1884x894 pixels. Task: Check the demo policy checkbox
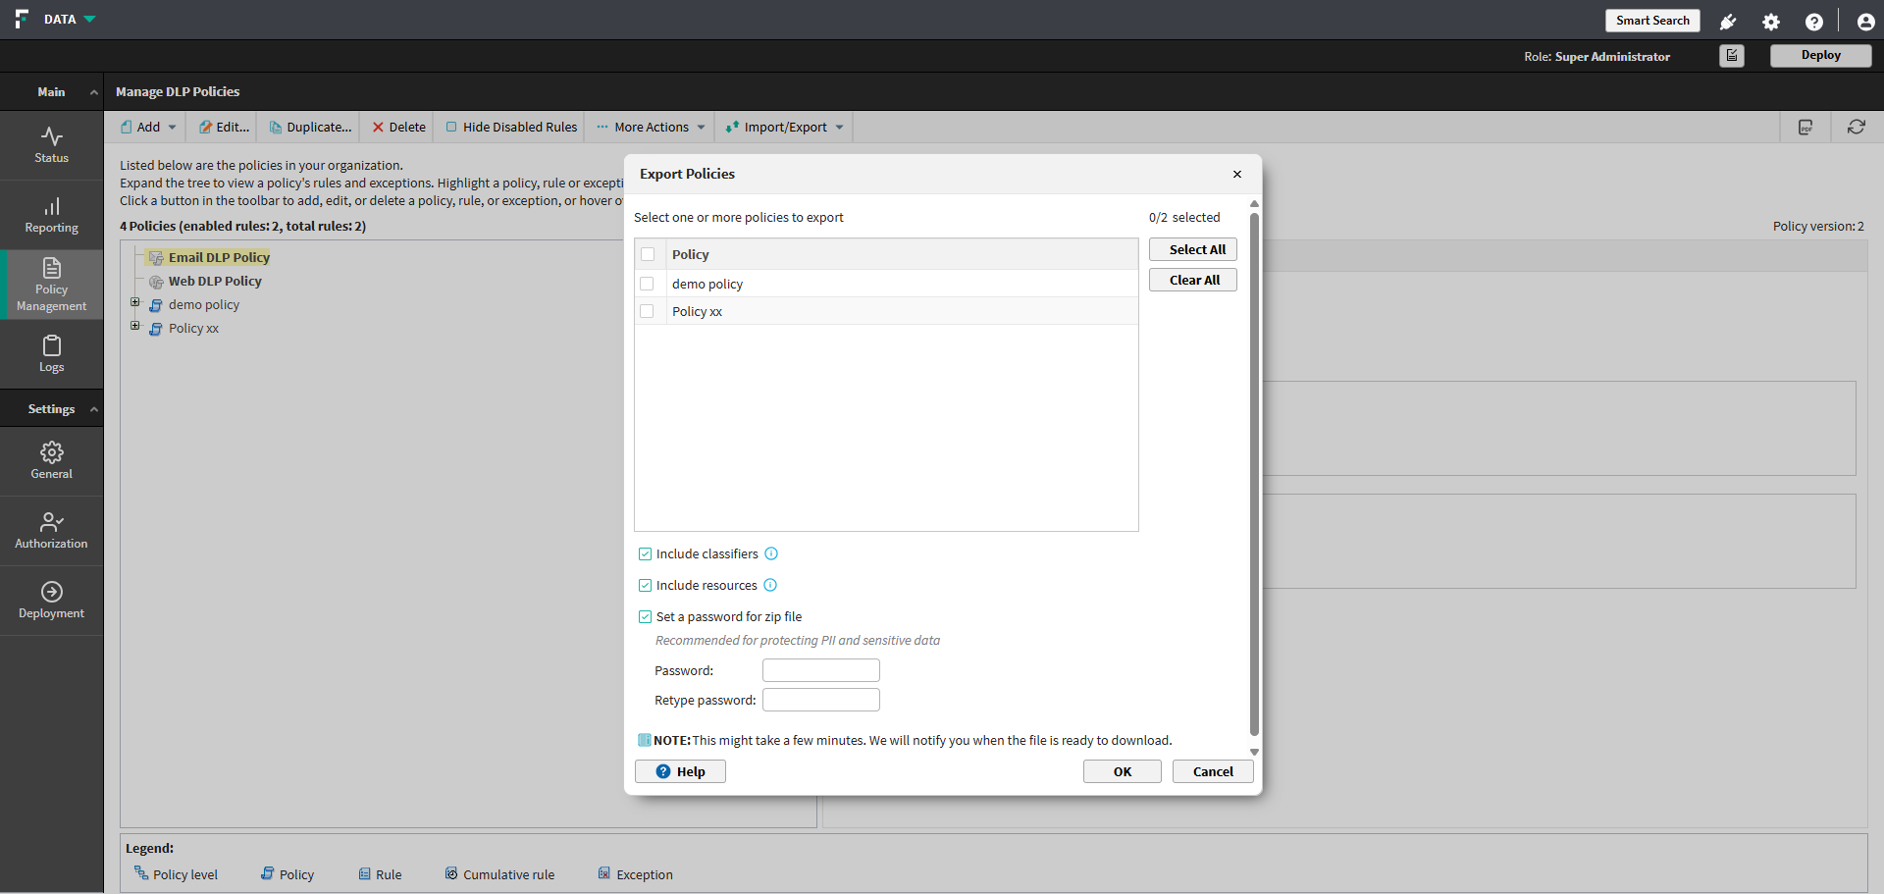(647, 284)
